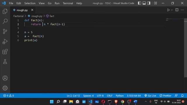Change the UTF-8 file encoding
Screen dimensions: 187x105
point(100,96)
